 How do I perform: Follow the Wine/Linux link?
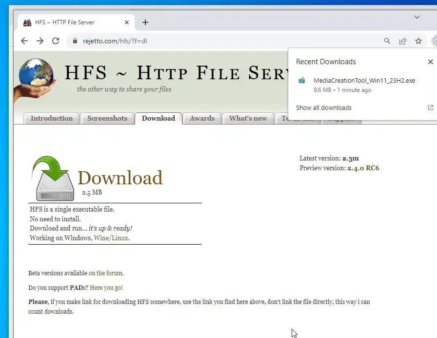[111, 238]
